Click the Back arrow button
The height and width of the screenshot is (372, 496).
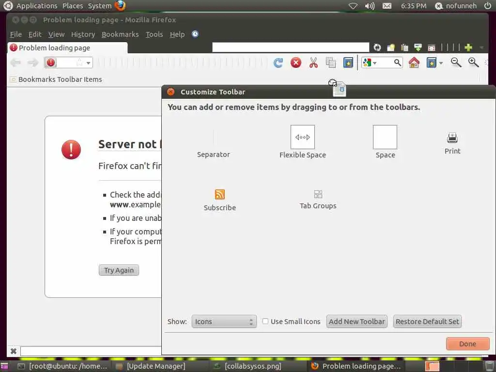[15, 62]
